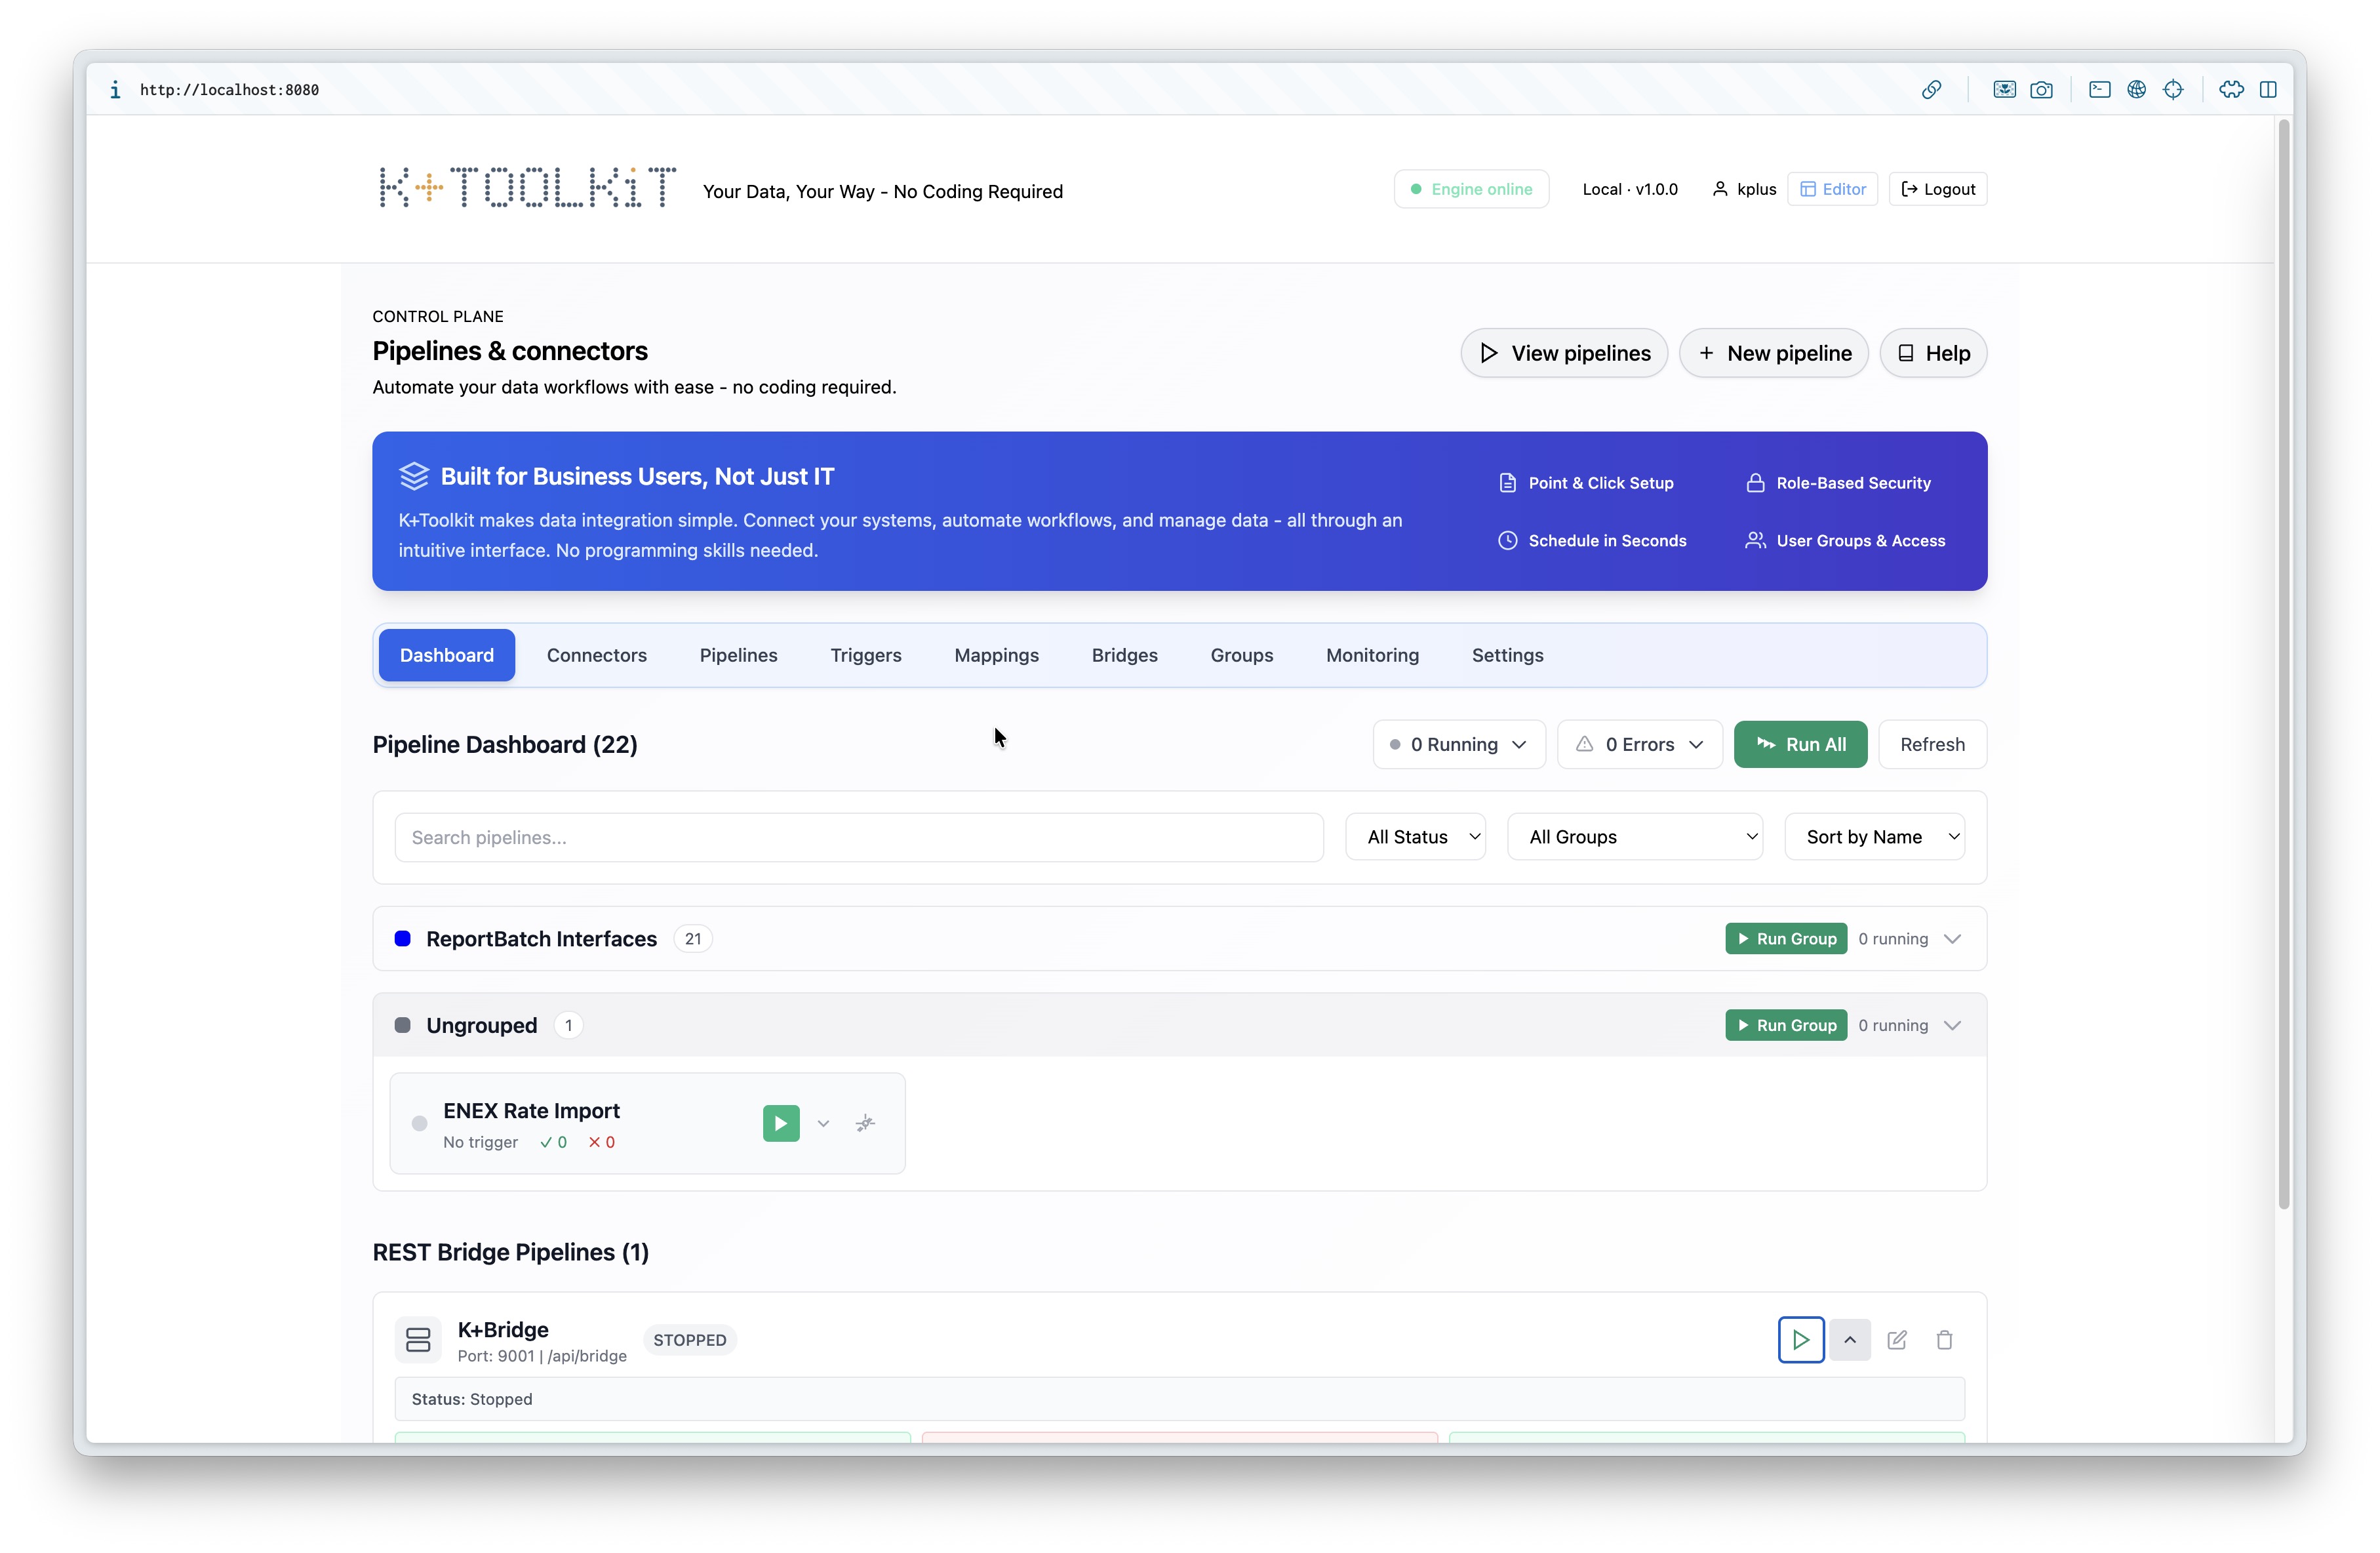The height and width of the screenshot is (1553, 2380).
Task: Switch to the Connectors tab
Action: [596, 655]
